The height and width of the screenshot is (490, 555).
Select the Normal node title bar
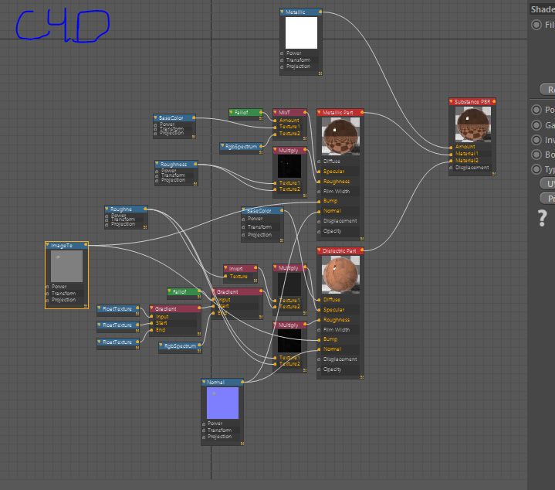click(222, 382)
